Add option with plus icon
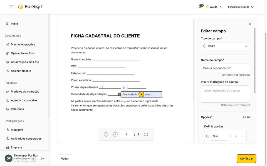The height and width of the screenshot is (166, 267). pos(236,136)
